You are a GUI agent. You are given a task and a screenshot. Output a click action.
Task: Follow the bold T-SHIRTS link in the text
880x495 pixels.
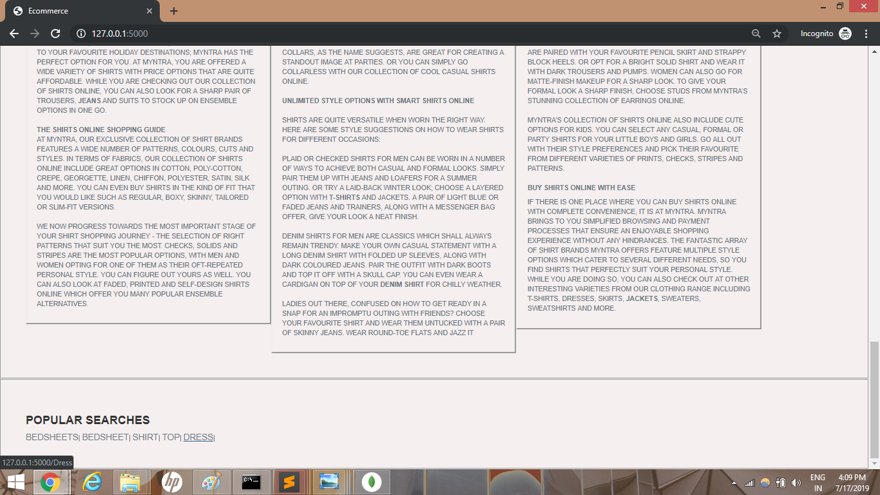point(345,197)
